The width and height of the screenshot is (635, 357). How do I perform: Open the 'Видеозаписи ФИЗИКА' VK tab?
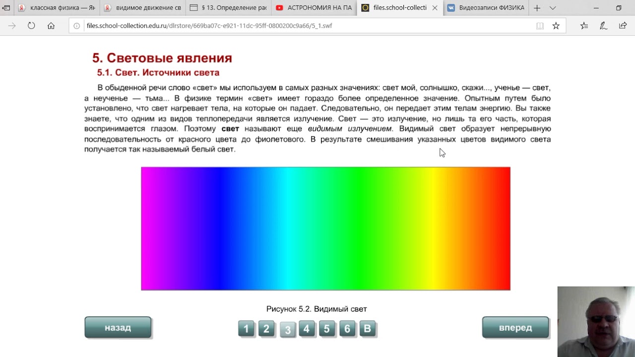point(486,8)
